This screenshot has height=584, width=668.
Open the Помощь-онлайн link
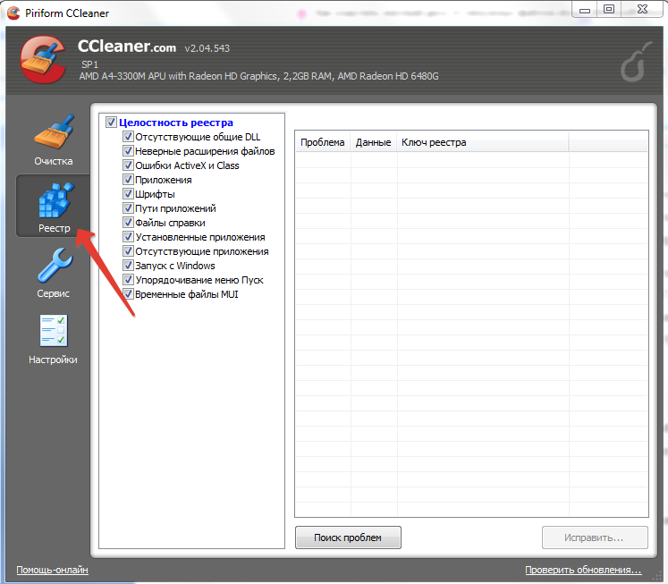(52, 570)
